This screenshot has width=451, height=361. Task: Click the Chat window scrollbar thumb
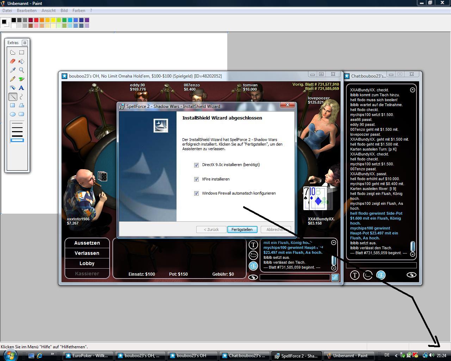413,246
